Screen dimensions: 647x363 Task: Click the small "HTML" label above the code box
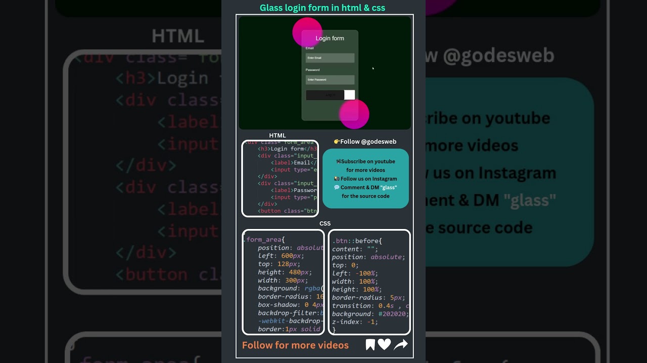[x=278, y=136]
